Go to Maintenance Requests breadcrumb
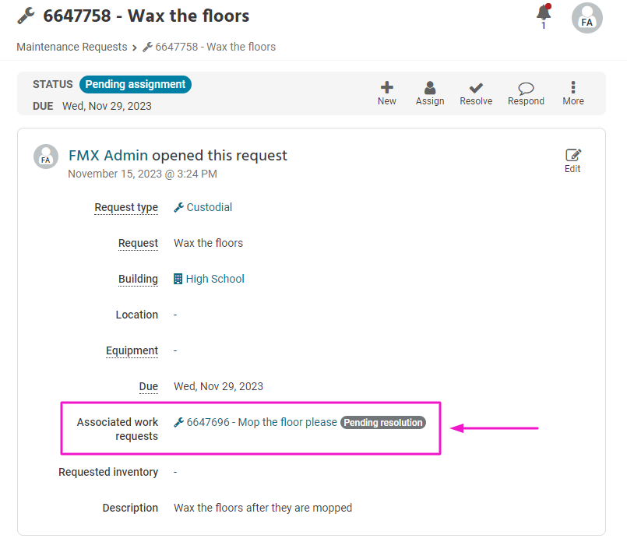 coord(72,47)
